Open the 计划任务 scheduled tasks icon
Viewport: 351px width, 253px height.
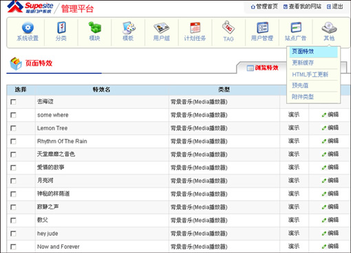point(195,28)
